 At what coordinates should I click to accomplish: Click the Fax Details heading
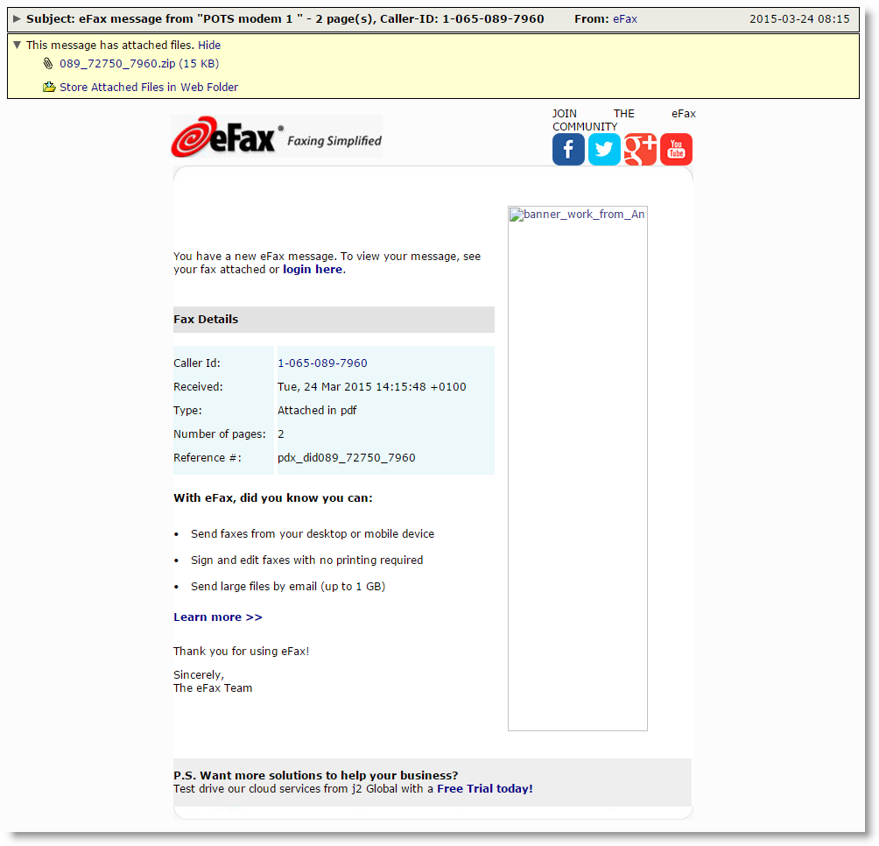tap(206, 319)
